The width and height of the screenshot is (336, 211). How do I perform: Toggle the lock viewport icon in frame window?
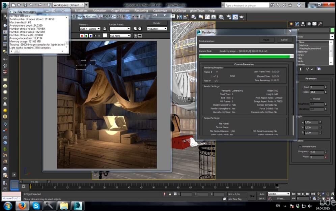(105, 29)
